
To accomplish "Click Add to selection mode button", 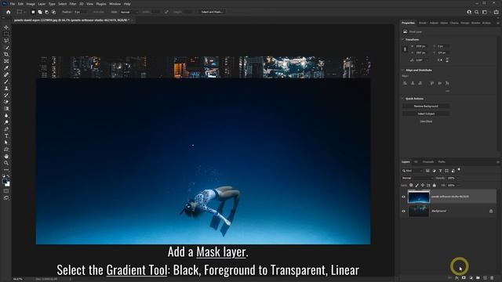I will click(40, 12).
